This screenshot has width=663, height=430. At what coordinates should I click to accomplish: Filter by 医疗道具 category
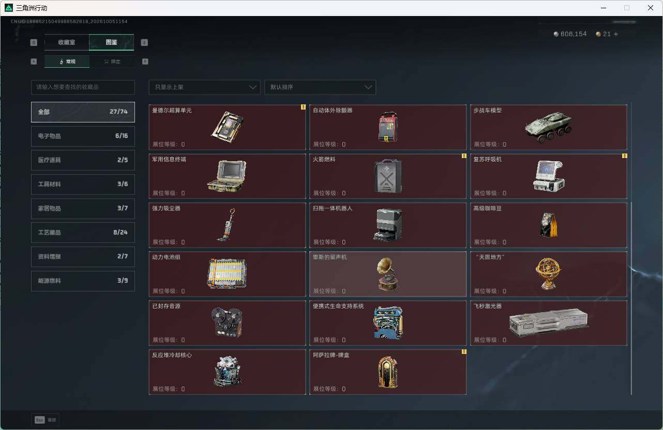[x=83, y=160]
